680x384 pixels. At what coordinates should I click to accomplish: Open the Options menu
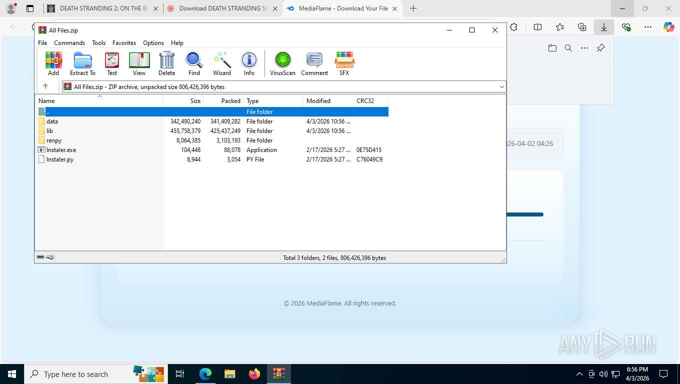pos(153,43)
